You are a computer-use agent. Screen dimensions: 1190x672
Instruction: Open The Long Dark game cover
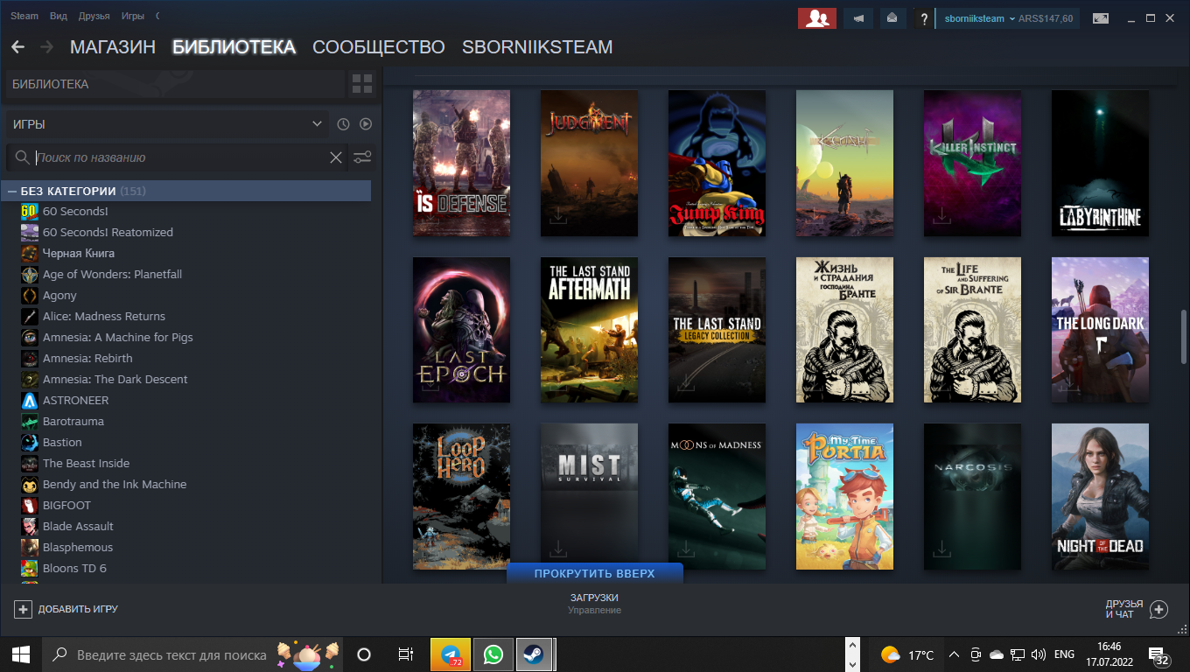[1100, 330]
